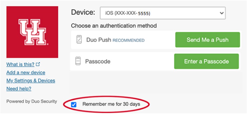The height and width of the screenshot is (115, 248).
Task: Click the Passcode phone icon
Action: click(78, 61)
